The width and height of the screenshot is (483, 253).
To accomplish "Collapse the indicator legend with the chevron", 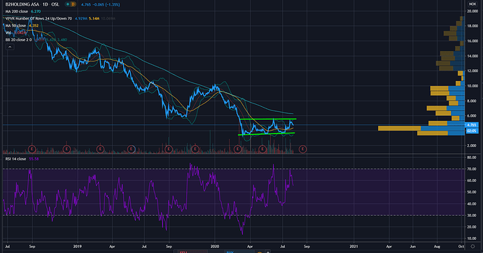I will point(10,47).
